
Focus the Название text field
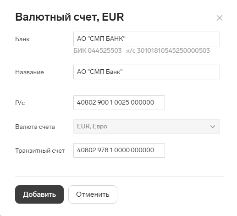point(147,72)
